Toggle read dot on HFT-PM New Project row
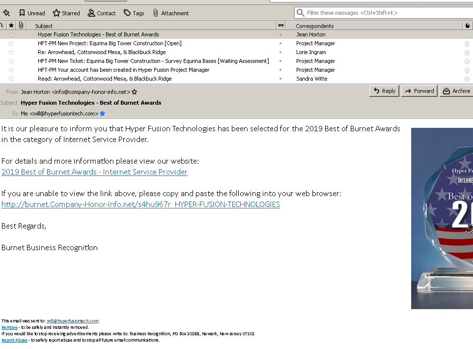Viewport: 473px width, 349px height. click(280, 43)
